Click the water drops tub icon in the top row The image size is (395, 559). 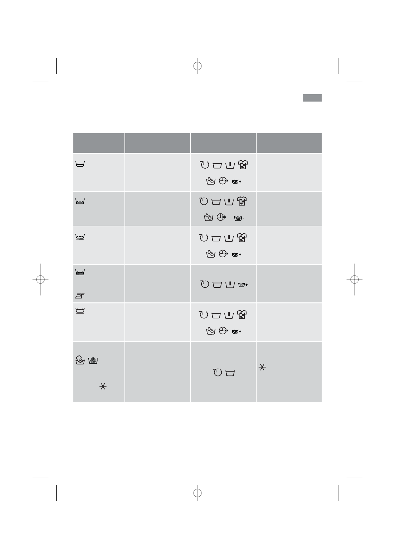click(210, 181)
